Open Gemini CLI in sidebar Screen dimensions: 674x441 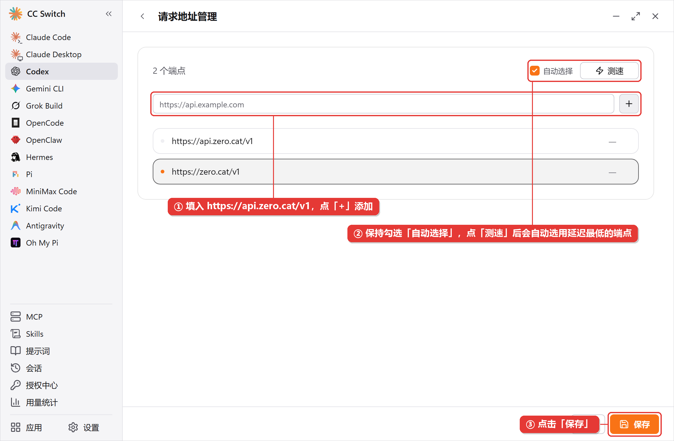(x=62, y=89)
